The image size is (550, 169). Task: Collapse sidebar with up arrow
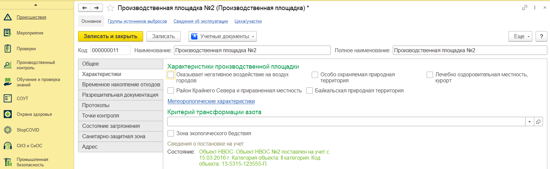click(36, 5)
